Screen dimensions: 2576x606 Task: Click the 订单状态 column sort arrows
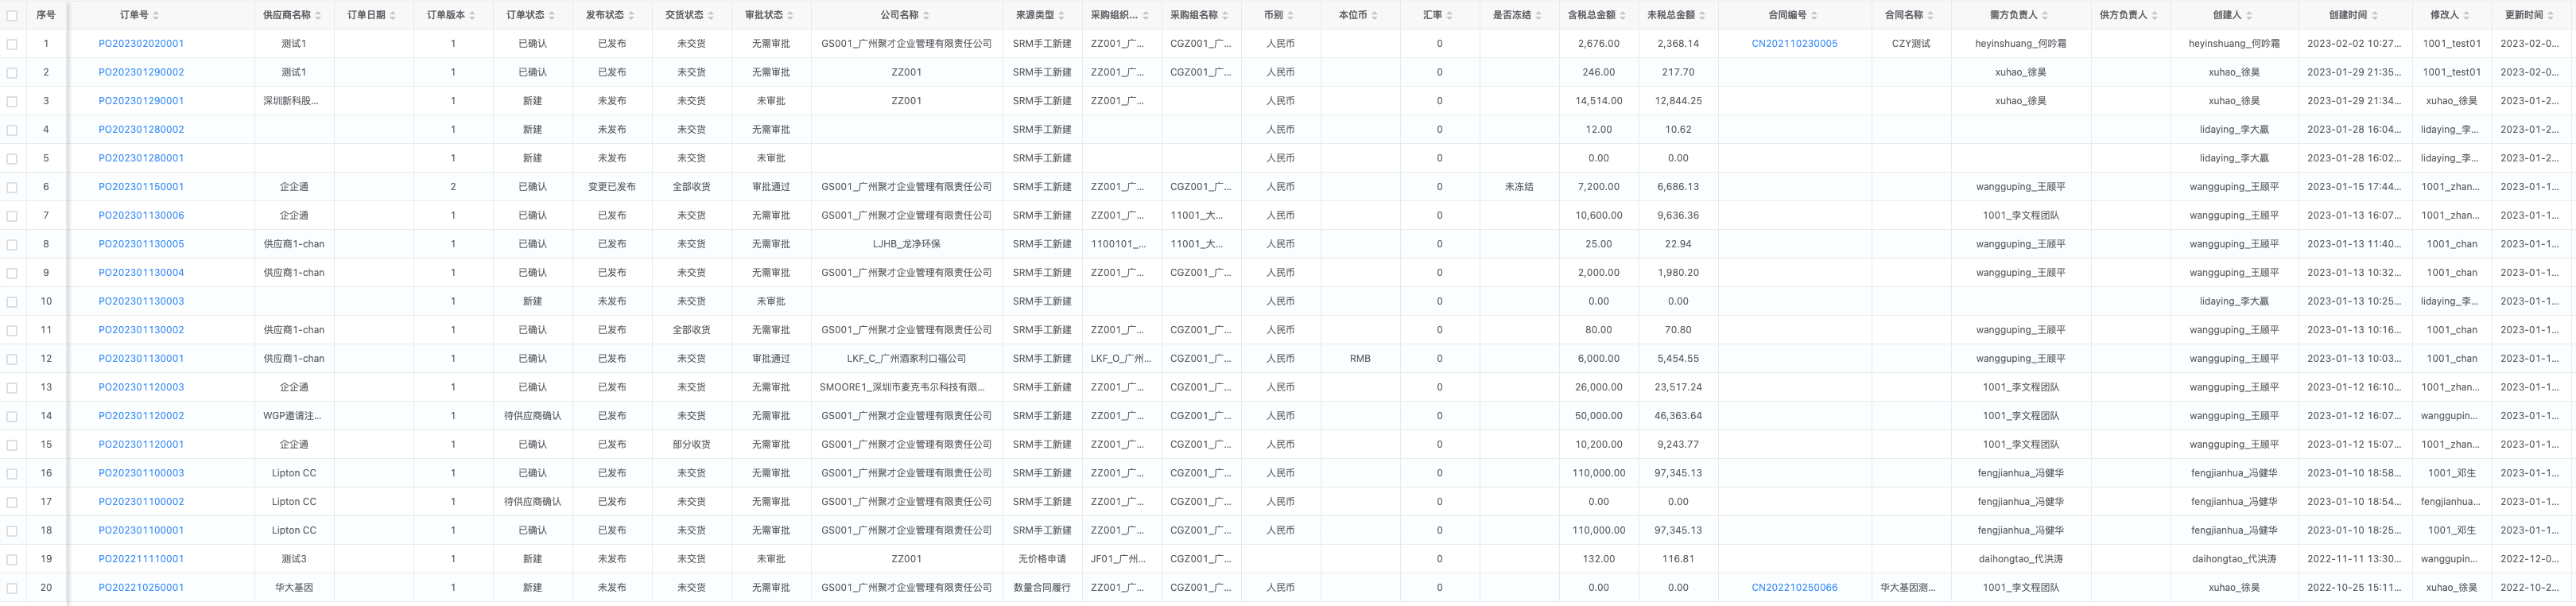coord(552,15)
